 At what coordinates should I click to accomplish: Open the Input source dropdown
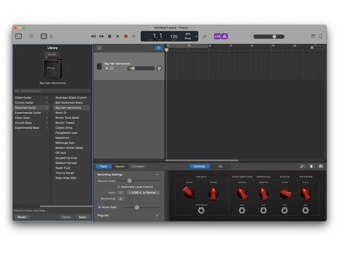point(144,193)
